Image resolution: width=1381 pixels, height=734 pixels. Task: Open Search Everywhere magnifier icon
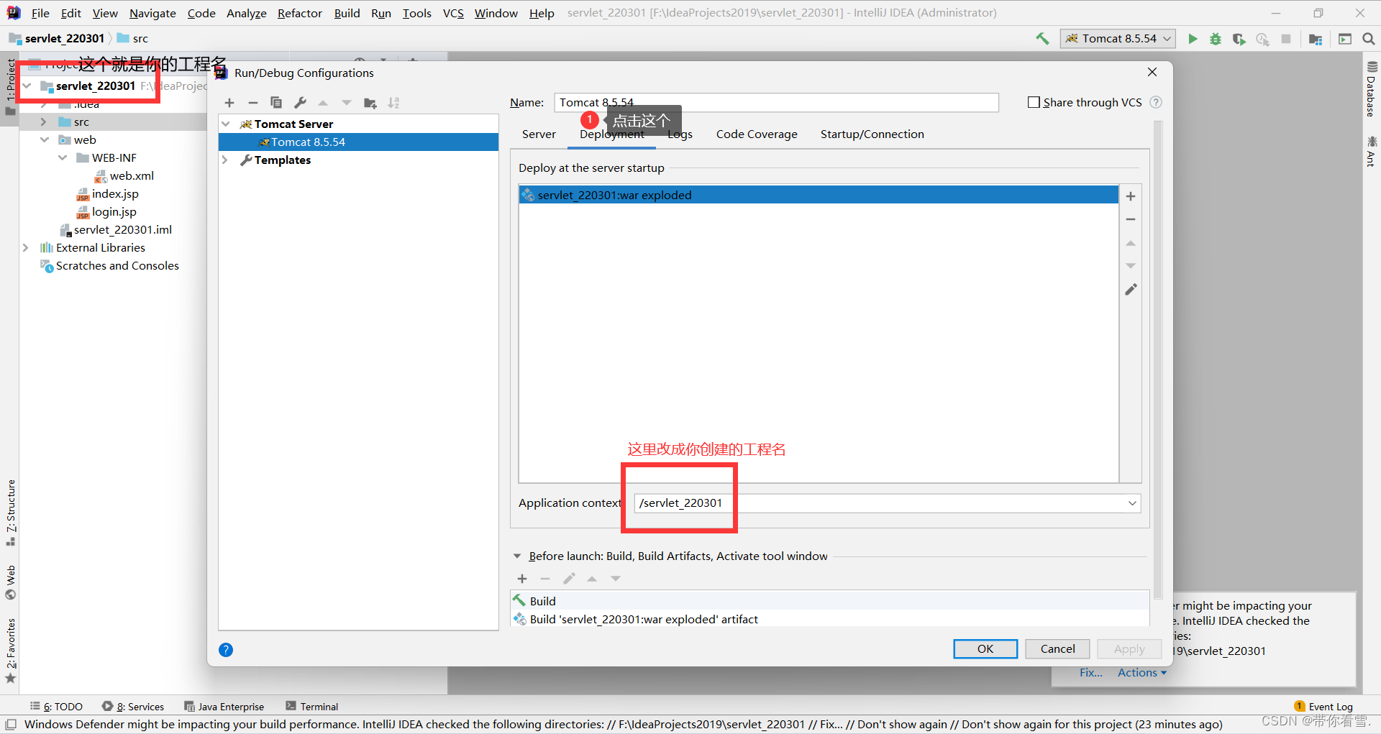pos(1368,39)
